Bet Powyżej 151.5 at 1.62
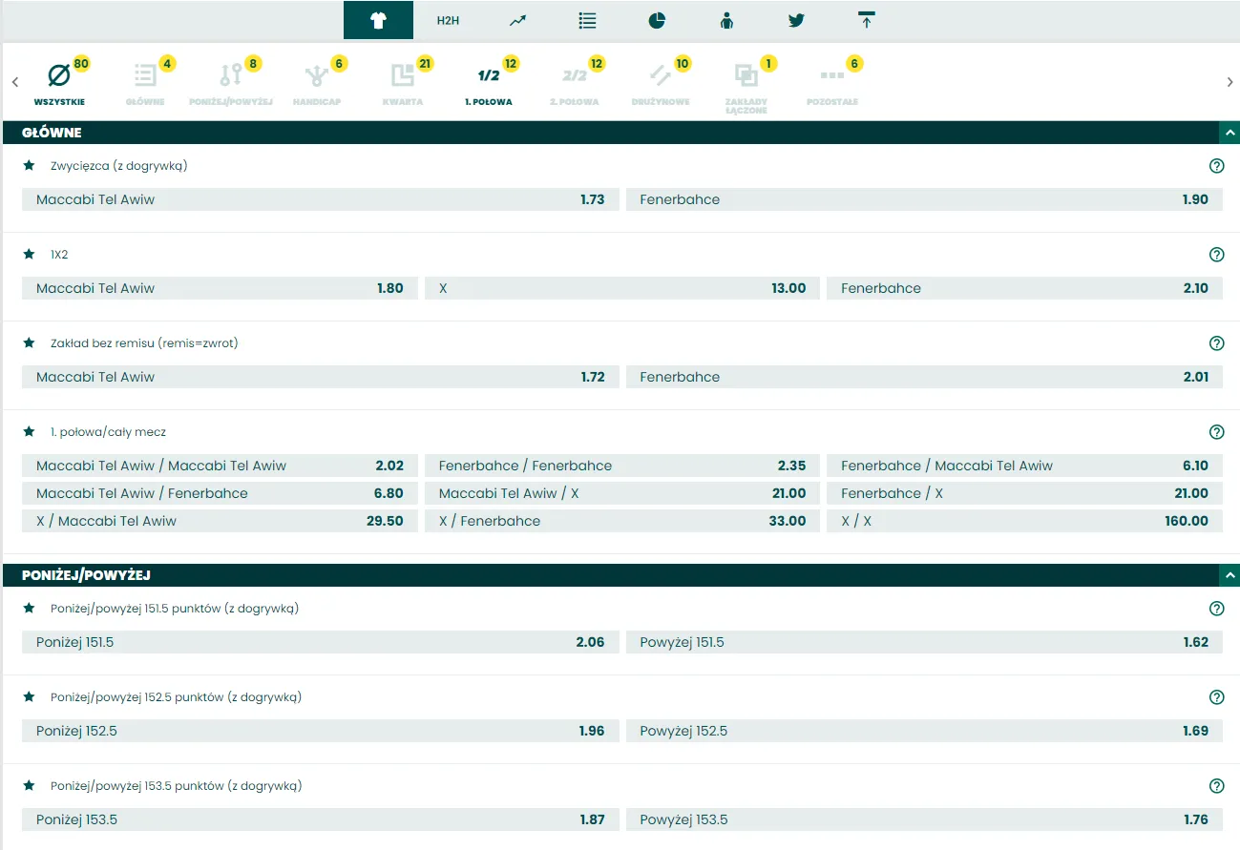1240x850 pixels. pyautogui.click(x=924, y=642)
